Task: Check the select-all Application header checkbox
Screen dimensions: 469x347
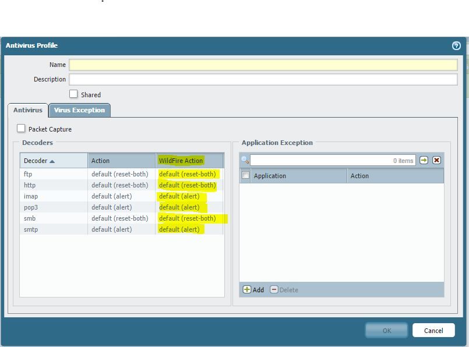Action: pos(246,175)
